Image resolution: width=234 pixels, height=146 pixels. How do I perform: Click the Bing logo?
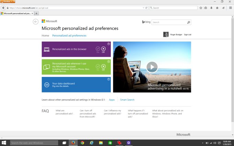pyautogui.click(x=146, y=22)
